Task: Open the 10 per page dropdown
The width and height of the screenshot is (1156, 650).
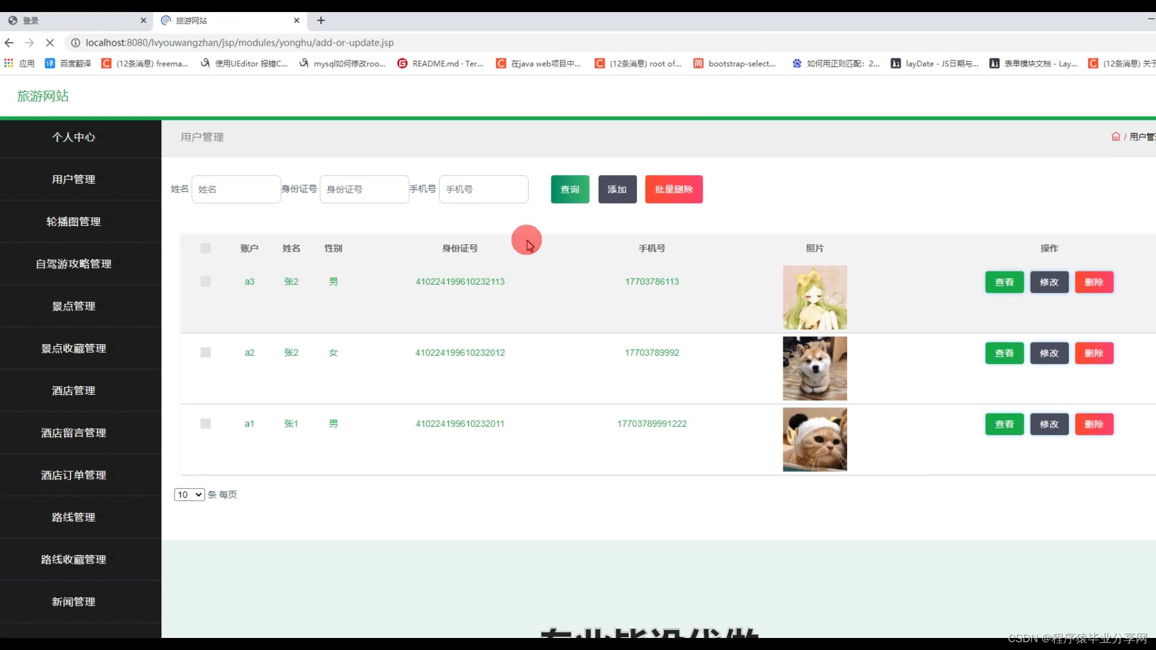Action: pos(189,495)
